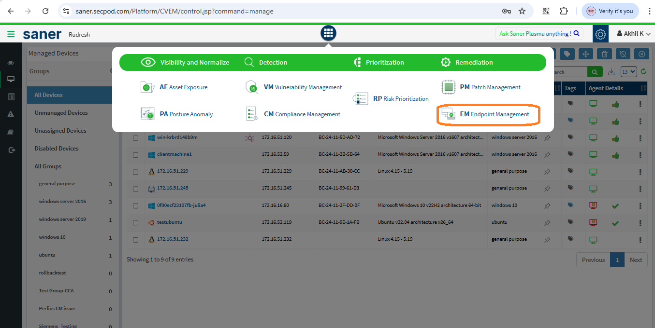Click the browser address bar URL
This screenshot has width=655, height=328.
[x=175, y=11]
